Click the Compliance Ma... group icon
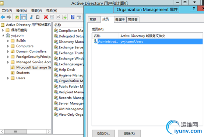 [56, 30]
